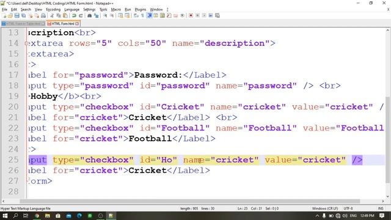The width and height of the screenshot is (391, 220).
Task: Click the Close document toolbar icon
Action: (x=30, y=15)
